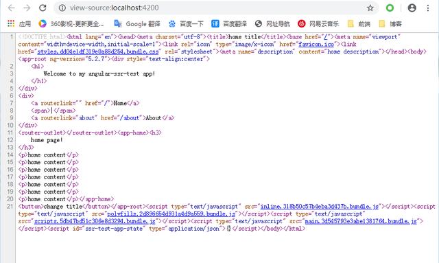Screen dimensions: 439x263
Task: Open the favicon.ico link
Action: pos(316,45)
